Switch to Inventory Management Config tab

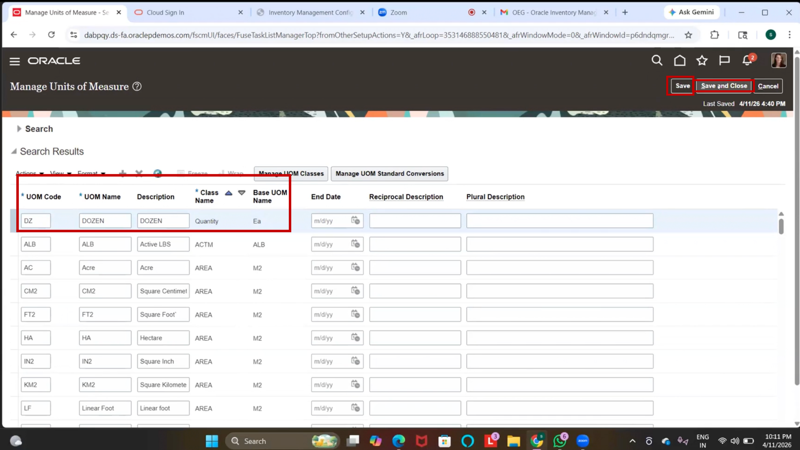point(311,12)
